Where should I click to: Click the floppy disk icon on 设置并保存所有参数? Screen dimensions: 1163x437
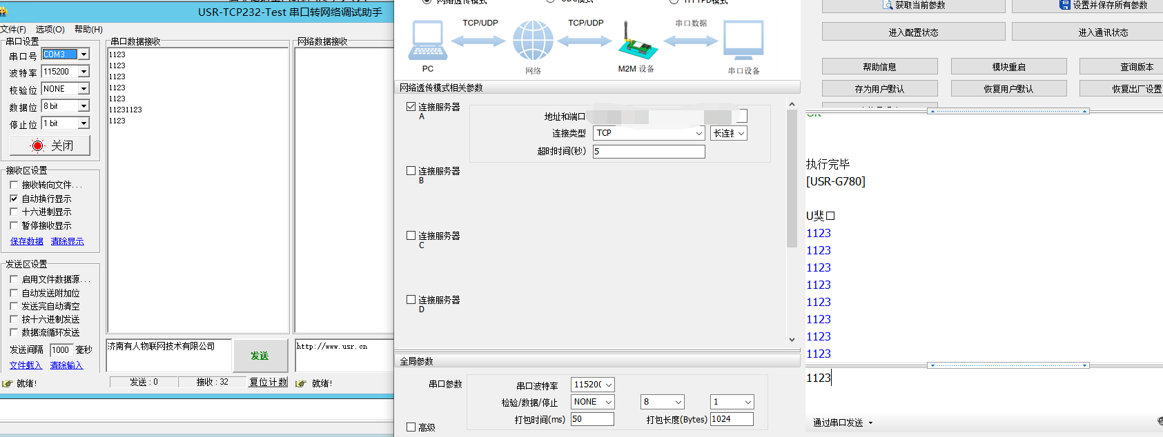tap(1065, 5)
